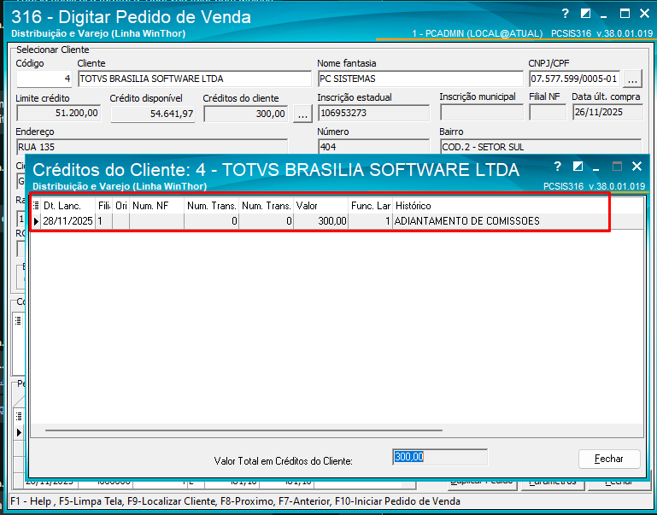Click the Bairro field COD.2 - SETOR SUL
The image size is (657, 515).
point(541,147)
